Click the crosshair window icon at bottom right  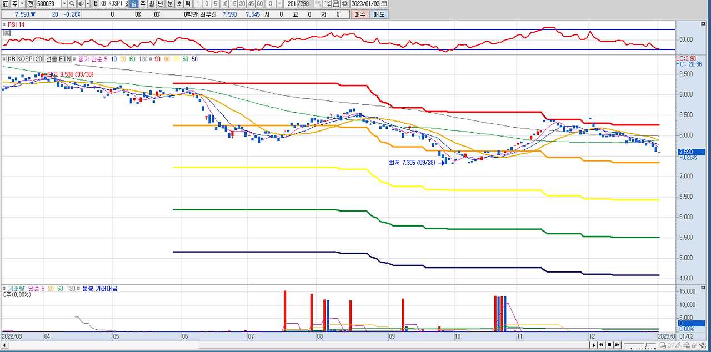click(x=663, y=345)
